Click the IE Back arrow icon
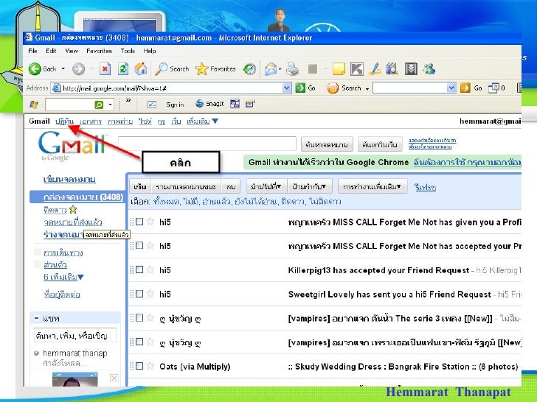The height and width of the screenshot is (402, 537). [x=35, y=68]
